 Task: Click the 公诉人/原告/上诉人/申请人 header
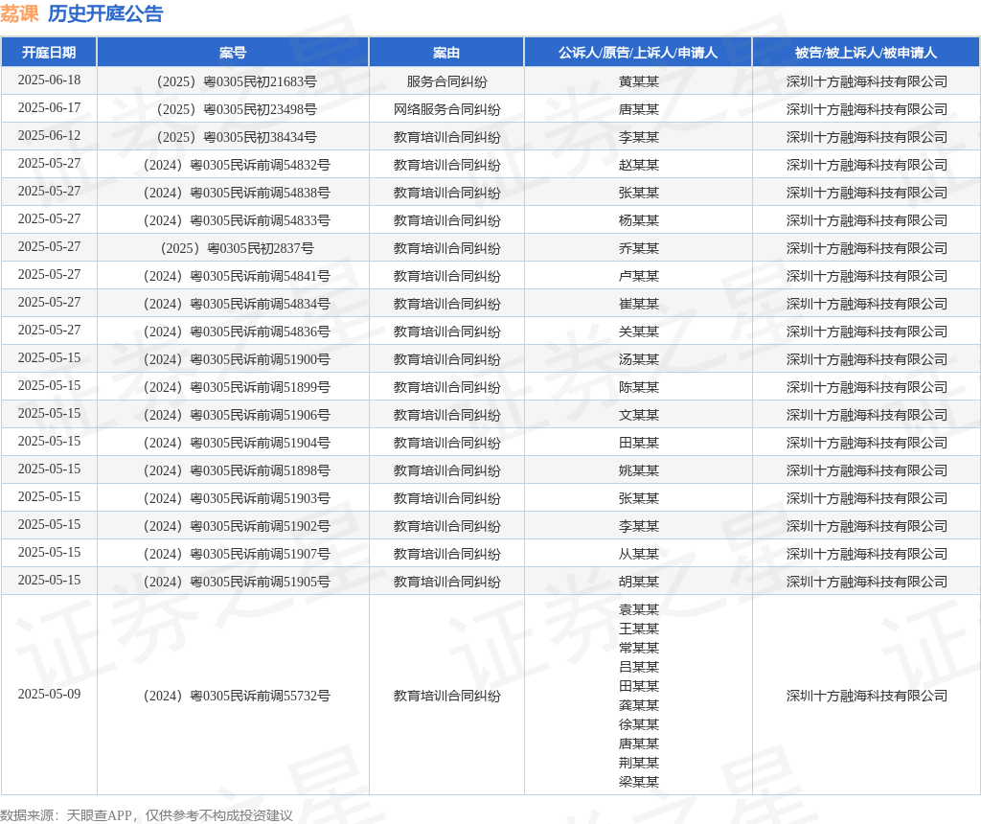[x=637, y=53]
